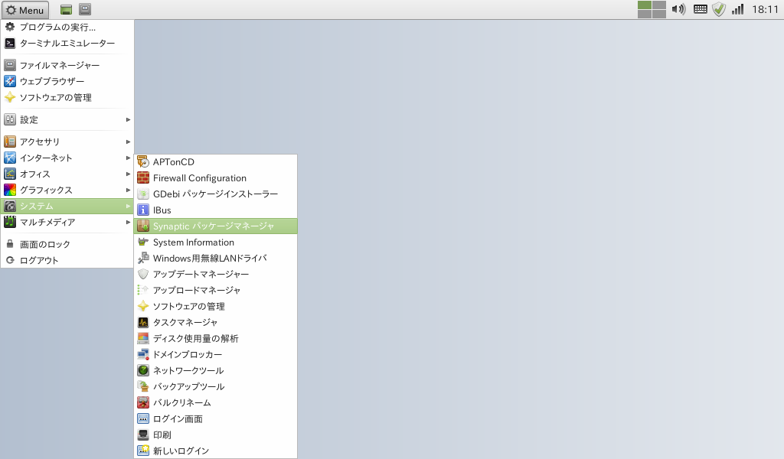Collapse the システム submenu arrow
Viewport: 784px width, 459px height.
(128, 206)
